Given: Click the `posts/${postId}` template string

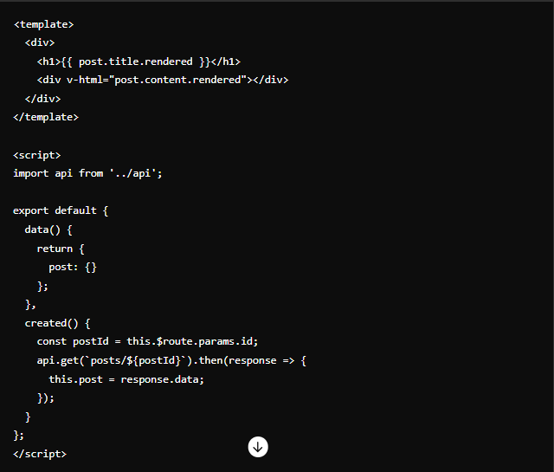Looking at the screenshot, I should pyautogui.click(x=132, y=360).
